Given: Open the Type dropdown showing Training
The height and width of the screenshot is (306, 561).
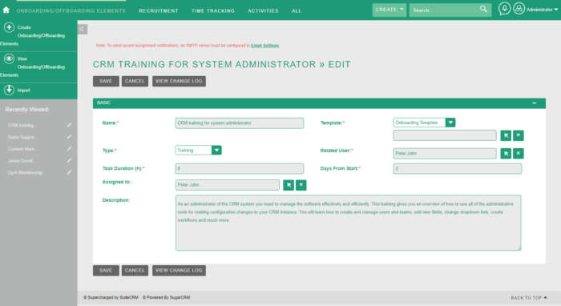Looking at the screenshot, I should tap(198, 150).
